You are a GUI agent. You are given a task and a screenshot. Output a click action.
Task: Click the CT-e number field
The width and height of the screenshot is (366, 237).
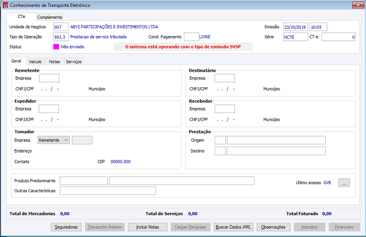(339, 37)
